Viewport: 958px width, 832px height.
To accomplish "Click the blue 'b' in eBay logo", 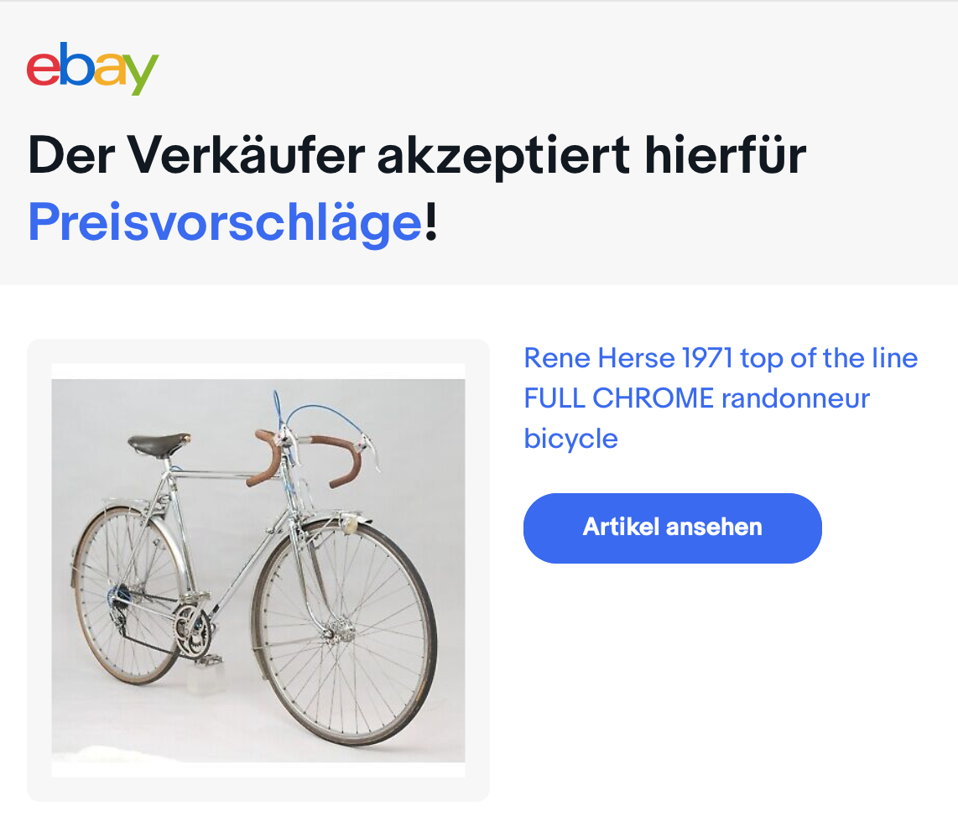I will point(76,64).
